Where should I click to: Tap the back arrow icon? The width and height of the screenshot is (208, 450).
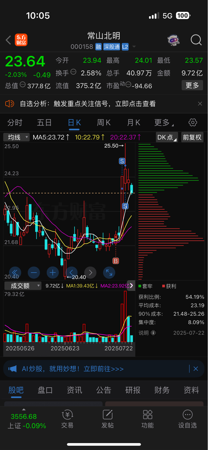(8, 40)
